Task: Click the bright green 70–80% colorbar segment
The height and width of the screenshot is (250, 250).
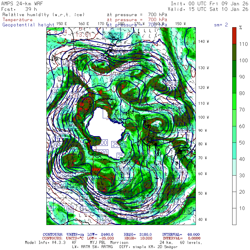Action: click(234, 101)
